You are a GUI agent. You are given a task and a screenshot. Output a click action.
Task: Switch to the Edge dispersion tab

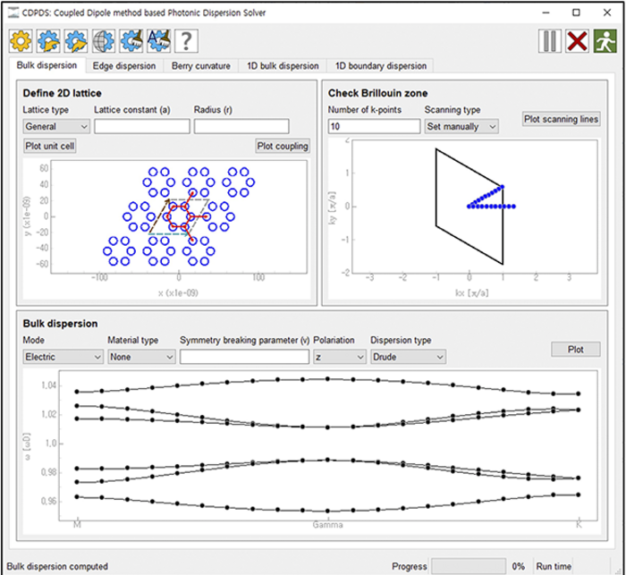click(125, 65)
